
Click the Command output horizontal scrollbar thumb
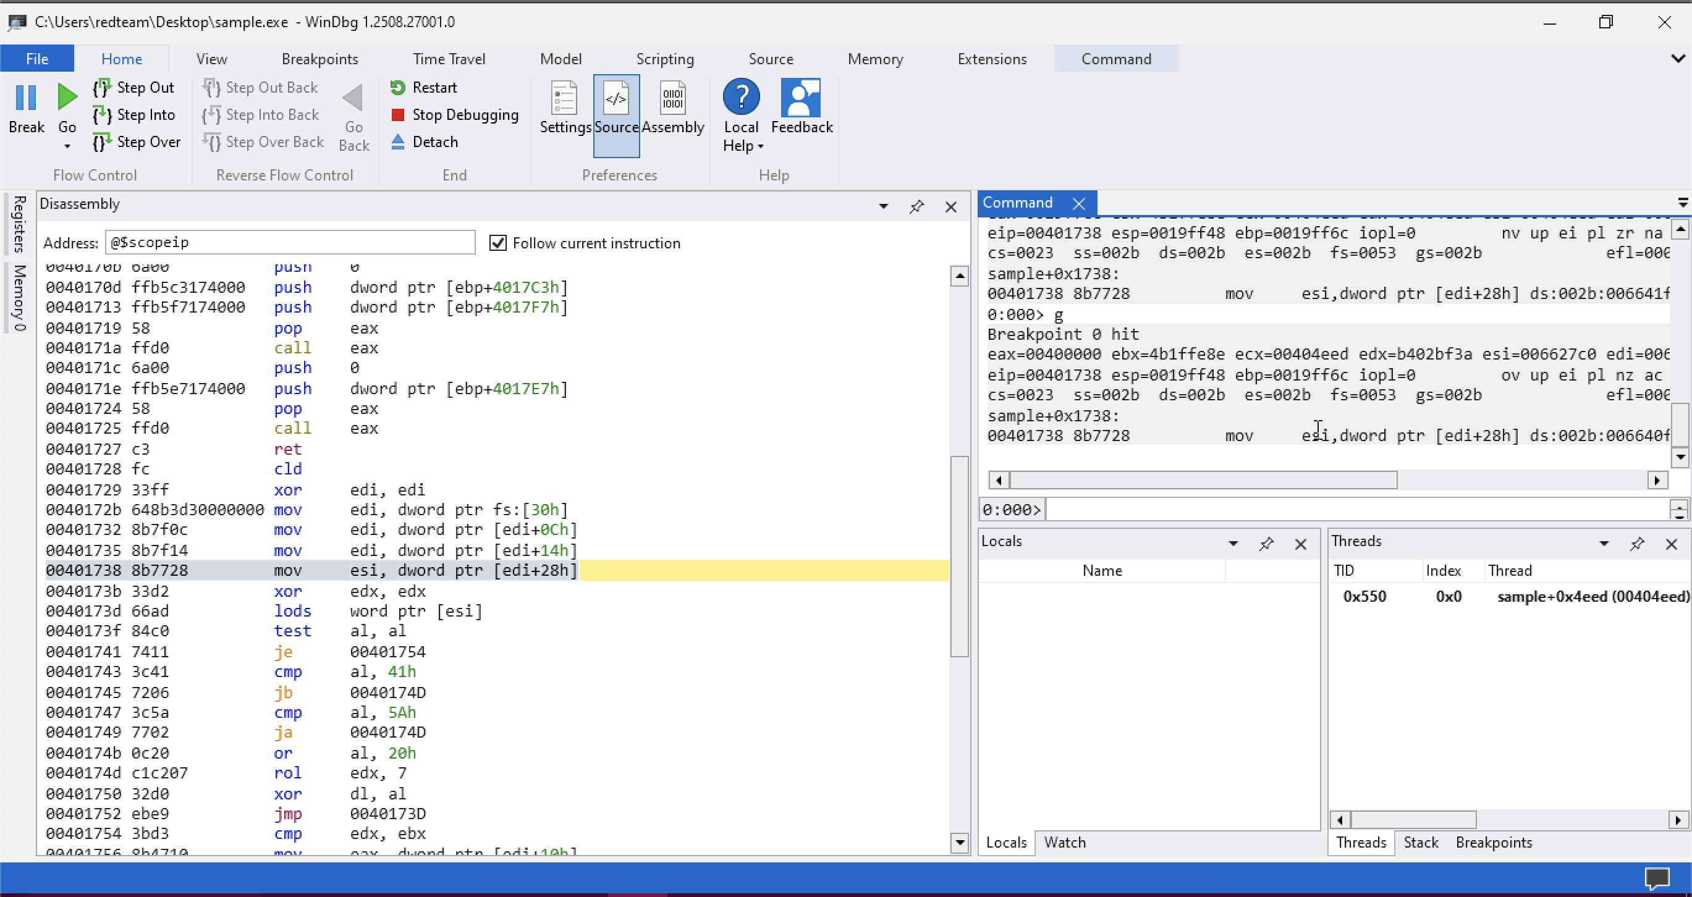pos(1203,481)
